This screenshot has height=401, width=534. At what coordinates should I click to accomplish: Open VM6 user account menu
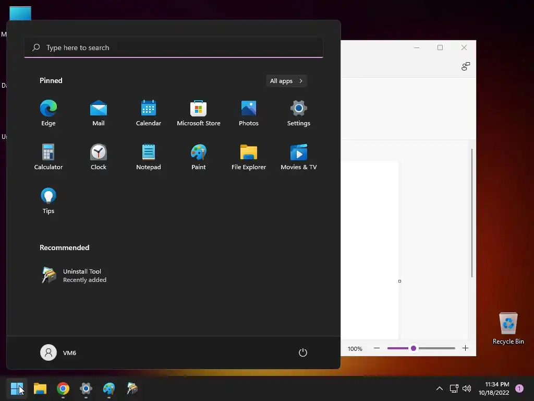[58, 352]
